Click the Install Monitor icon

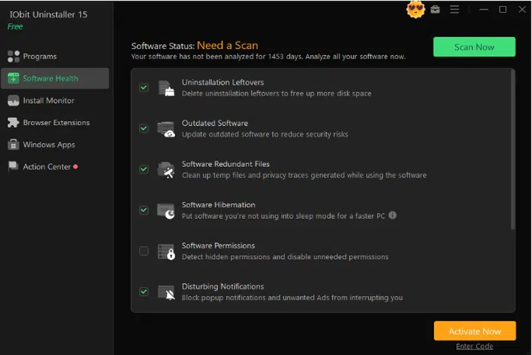tap(14, 101)
